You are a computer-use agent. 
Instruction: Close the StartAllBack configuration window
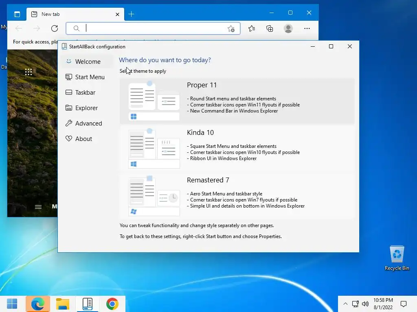350,46
